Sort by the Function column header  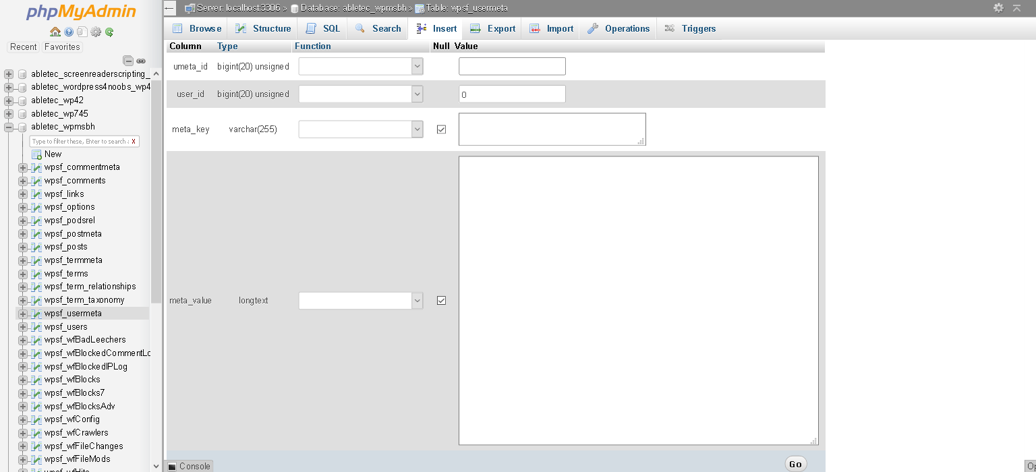(x=313, y=47)
